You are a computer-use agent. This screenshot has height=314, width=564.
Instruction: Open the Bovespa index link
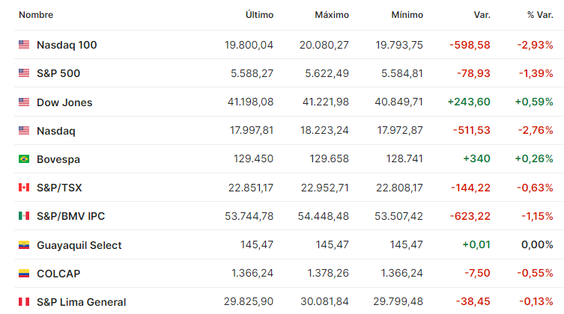(x=58, y=159)
